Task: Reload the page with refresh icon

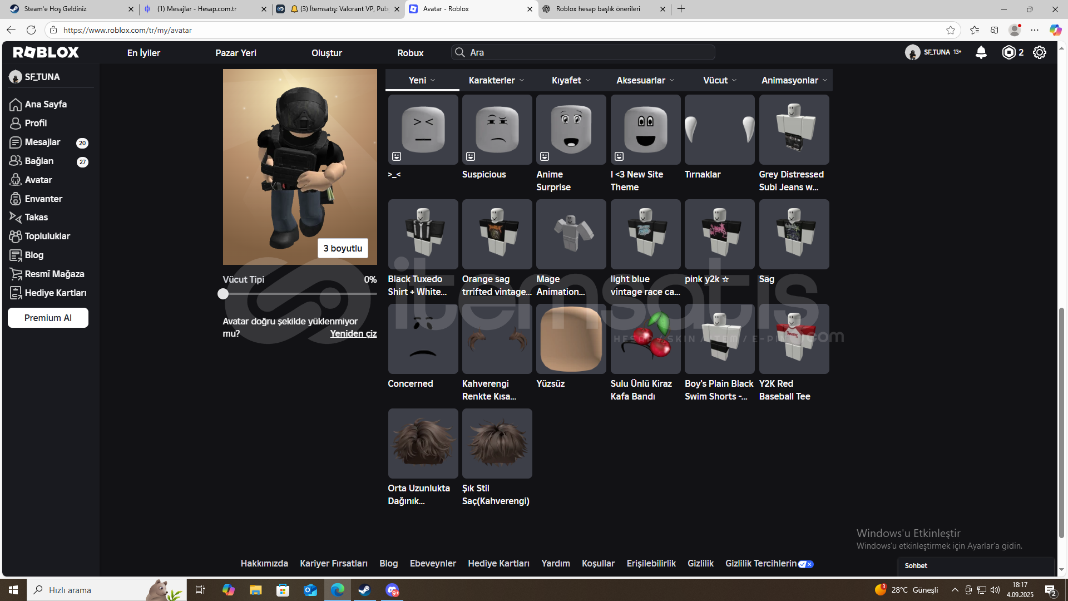Action: tap(31, 30)
